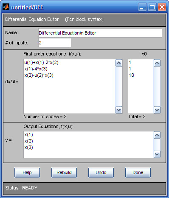Click the Rebuild button

64,172
